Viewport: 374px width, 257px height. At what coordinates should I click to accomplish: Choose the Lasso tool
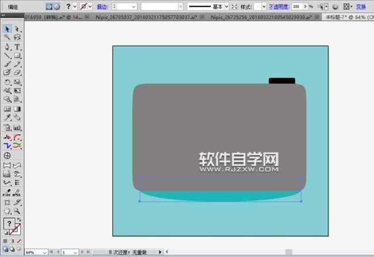tap(17, 37)
